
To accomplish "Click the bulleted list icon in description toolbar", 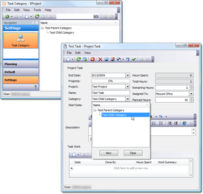I will click(x=161, y=124).
